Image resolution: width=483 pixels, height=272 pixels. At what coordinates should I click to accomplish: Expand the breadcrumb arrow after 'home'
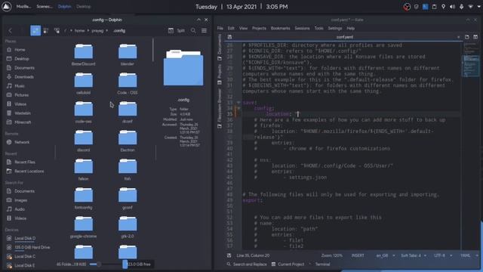88,30
